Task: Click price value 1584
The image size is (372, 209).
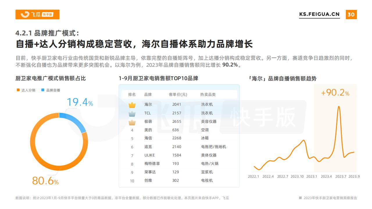Action: tap(177, 155)
